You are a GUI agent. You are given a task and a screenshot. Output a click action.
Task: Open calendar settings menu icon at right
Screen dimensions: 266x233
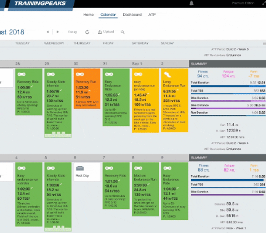264,43
